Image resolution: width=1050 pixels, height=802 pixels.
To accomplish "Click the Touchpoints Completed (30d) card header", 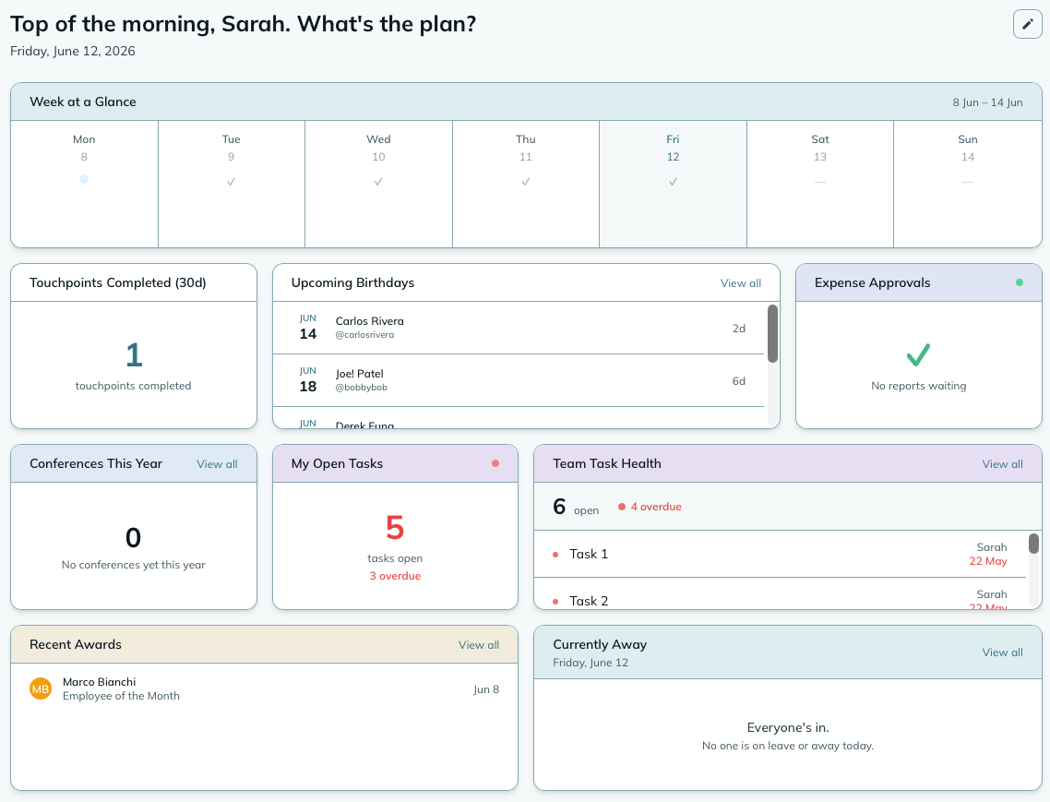I will pyautogui.click(x=134, y=282).
